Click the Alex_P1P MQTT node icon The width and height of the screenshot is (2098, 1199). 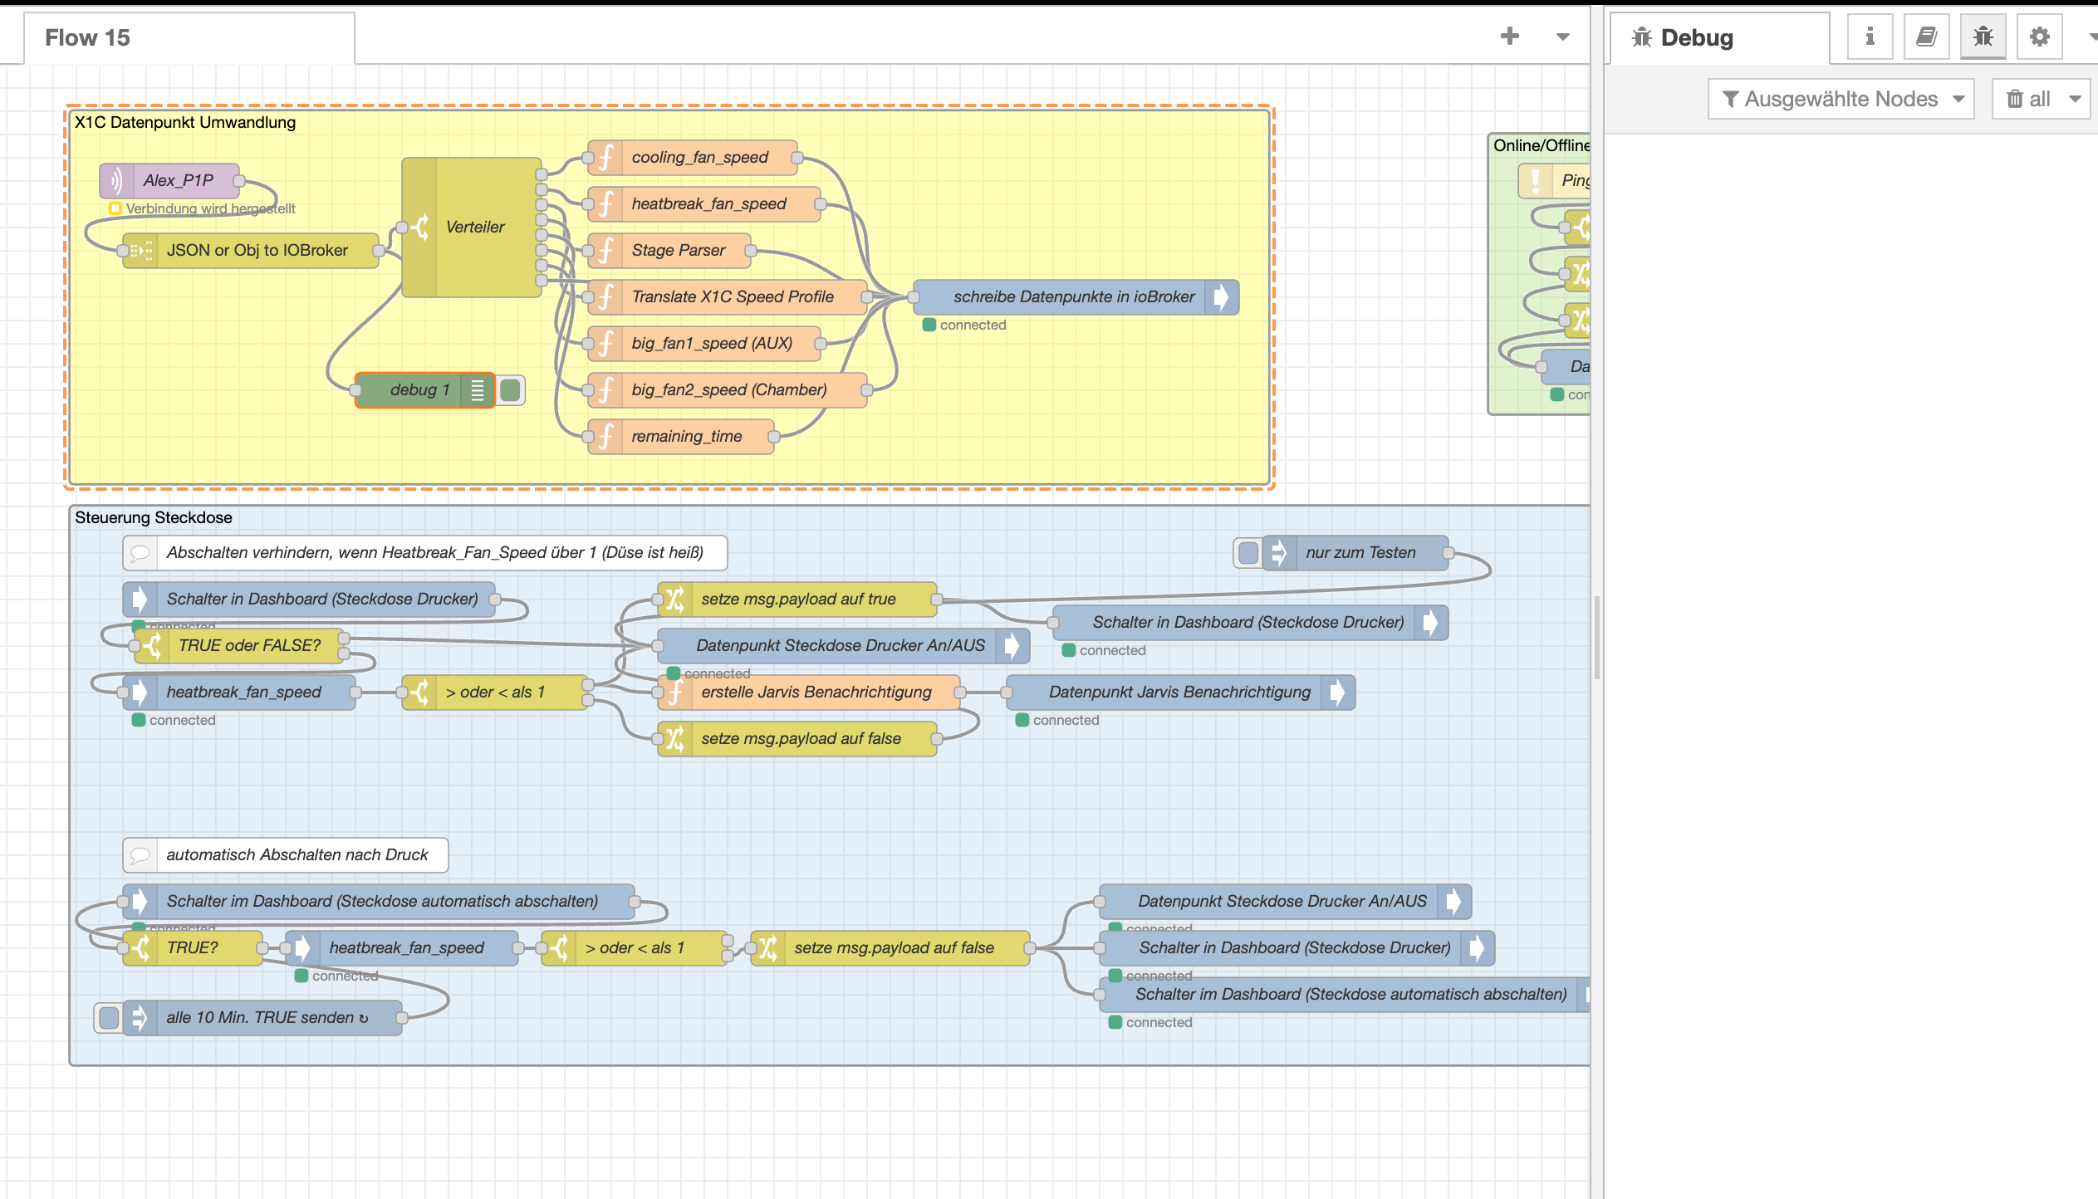(x=116, y=180)
